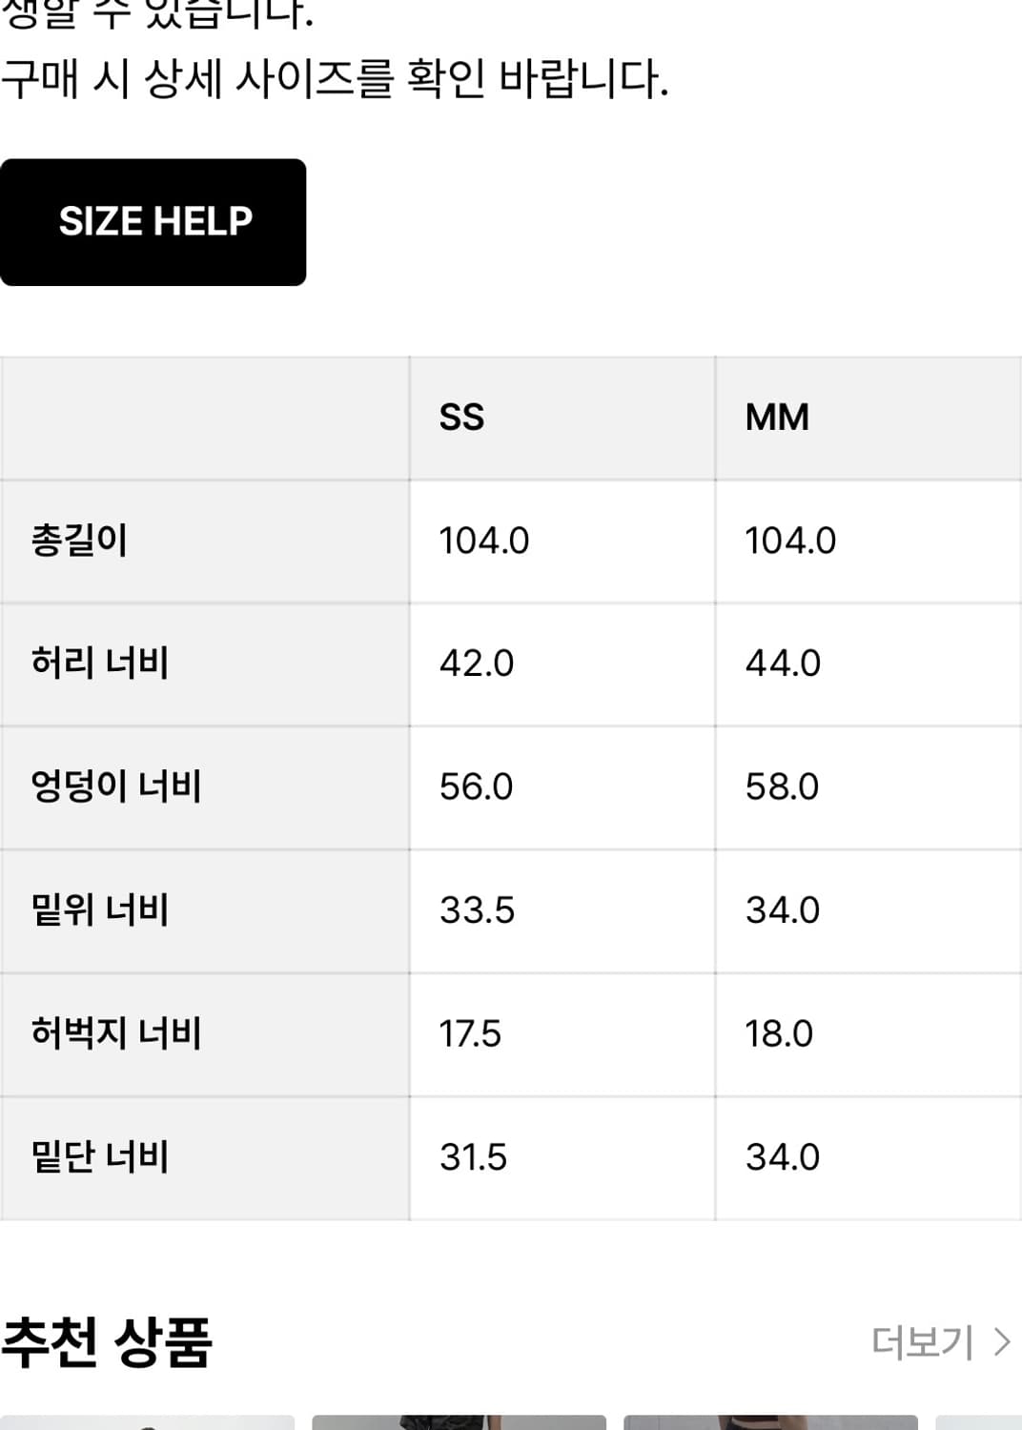
Task: Click the MM thigh width value 18.0
Action: [x=779, y=1033]
